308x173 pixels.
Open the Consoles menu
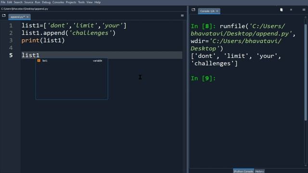pyautogui.click(x=58, y=2)
